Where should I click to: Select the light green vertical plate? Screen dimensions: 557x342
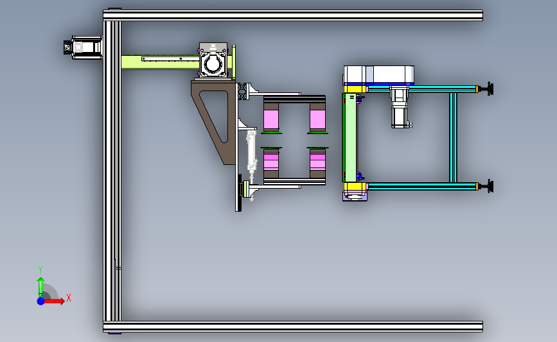coord(350,138)
